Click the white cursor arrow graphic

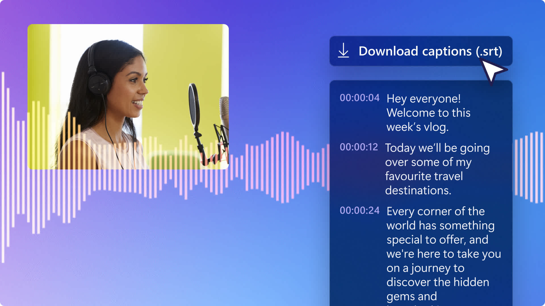tap(492, 71)
